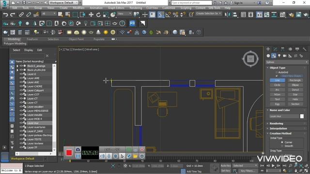This screenshot has width=310, height=174.
Task: Select the Cameras category icon
Action: (284, 56)
